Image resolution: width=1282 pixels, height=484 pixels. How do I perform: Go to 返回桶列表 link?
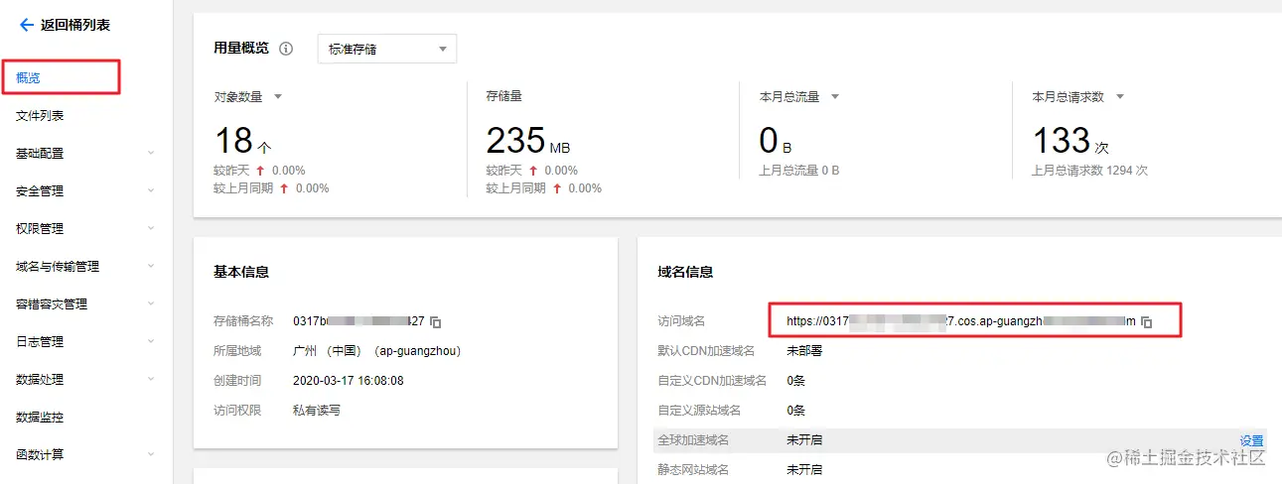pyautogui.click(x=75, y=25)
